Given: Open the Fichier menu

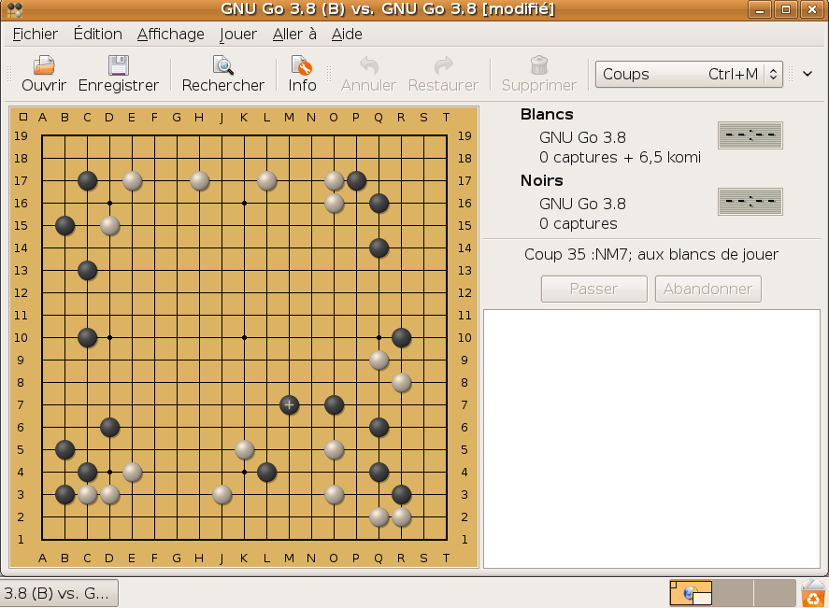Looking at the screenshot, I should pos(36,34).
